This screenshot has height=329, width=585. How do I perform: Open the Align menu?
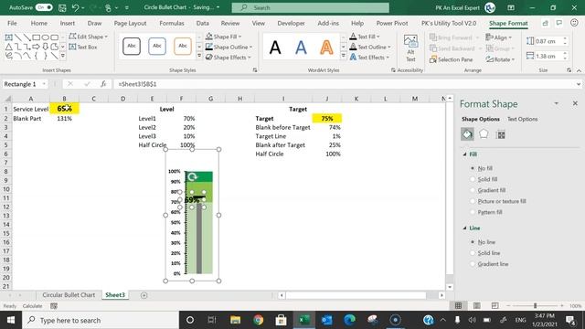pyautogui.click(x=499, y=37)
